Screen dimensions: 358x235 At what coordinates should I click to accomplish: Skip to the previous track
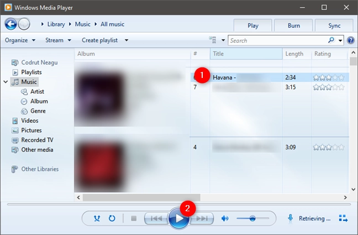pyautogui.click(x=156, y=218)
